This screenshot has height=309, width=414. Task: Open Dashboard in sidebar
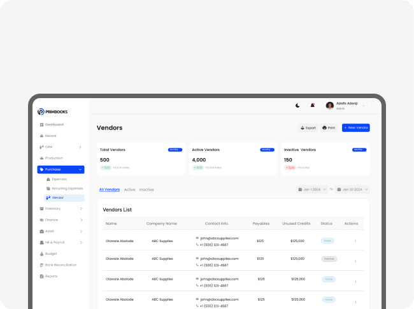(54, 124)
